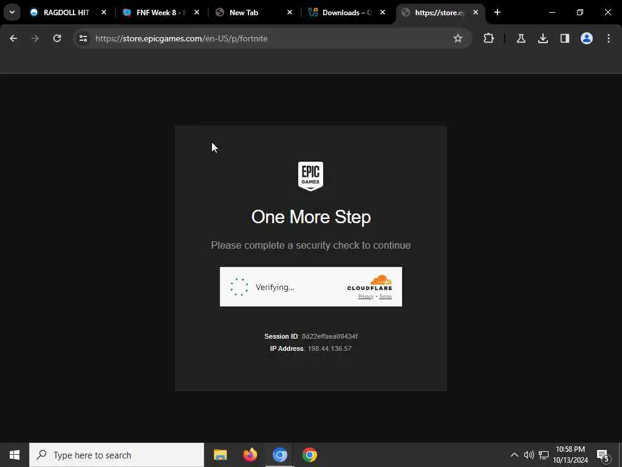This screenshot has width=622, height=467.
Task: Go back to previous page
Action: (x=13, y=38)
